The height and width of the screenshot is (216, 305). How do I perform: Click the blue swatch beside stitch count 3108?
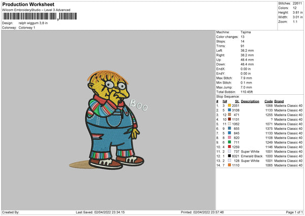(229, 110)
